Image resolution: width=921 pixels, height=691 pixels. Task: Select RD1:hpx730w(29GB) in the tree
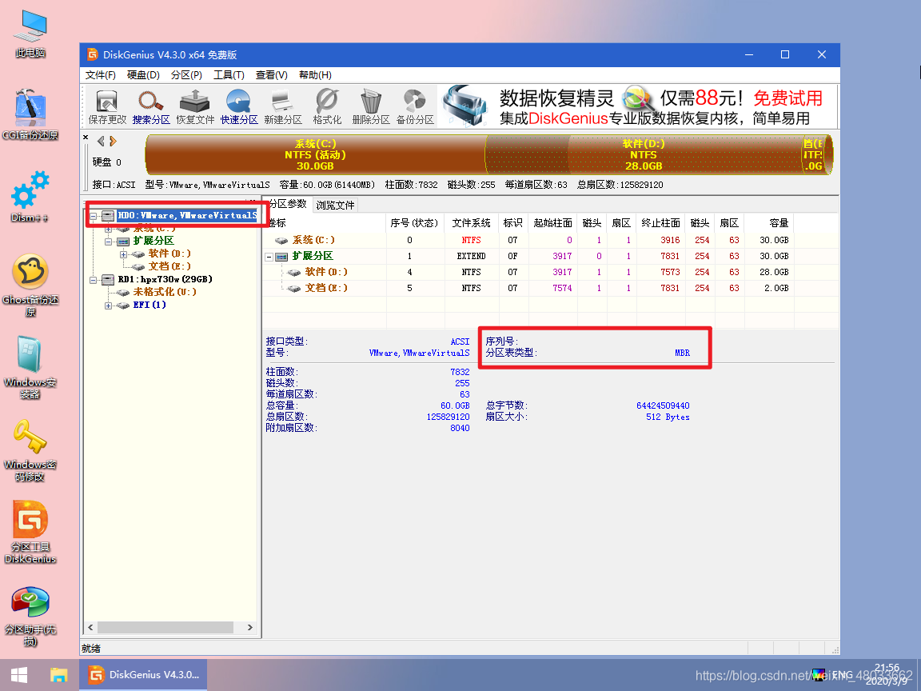(x=165, y=279)
